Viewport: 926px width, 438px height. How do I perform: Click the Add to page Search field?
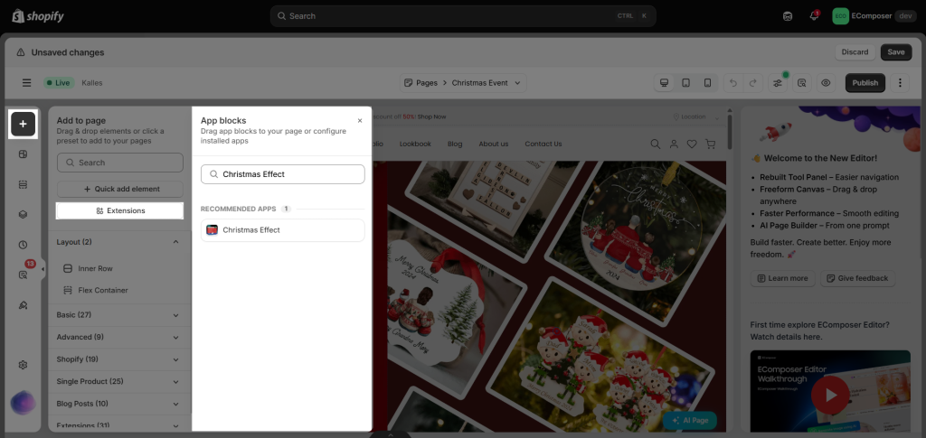pyautogui.click(x=120, y=163)
